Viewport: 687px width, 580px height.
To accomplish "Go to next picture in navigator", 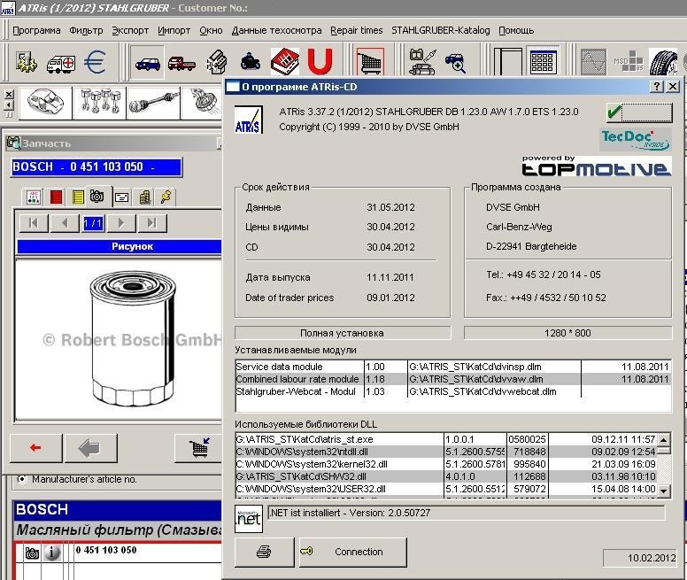I will [x=121, y=223].
